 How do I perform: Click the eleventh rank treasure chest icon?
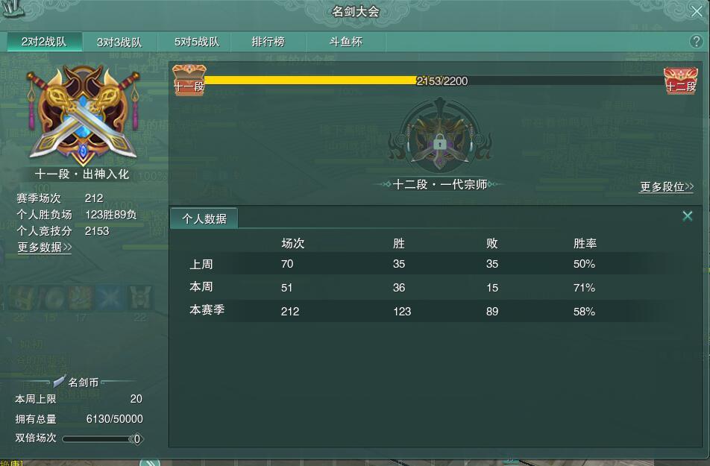[189, 79]
